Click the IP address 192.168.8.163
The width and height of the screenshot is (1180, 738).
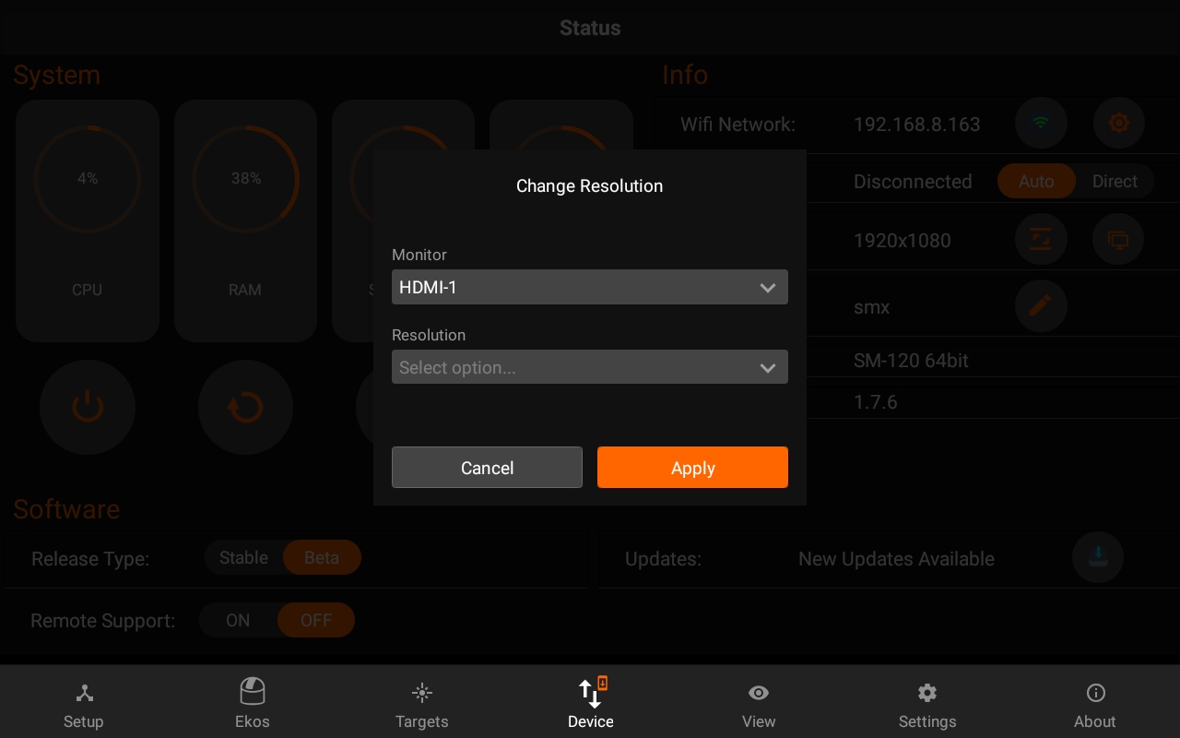pos(917,125)
